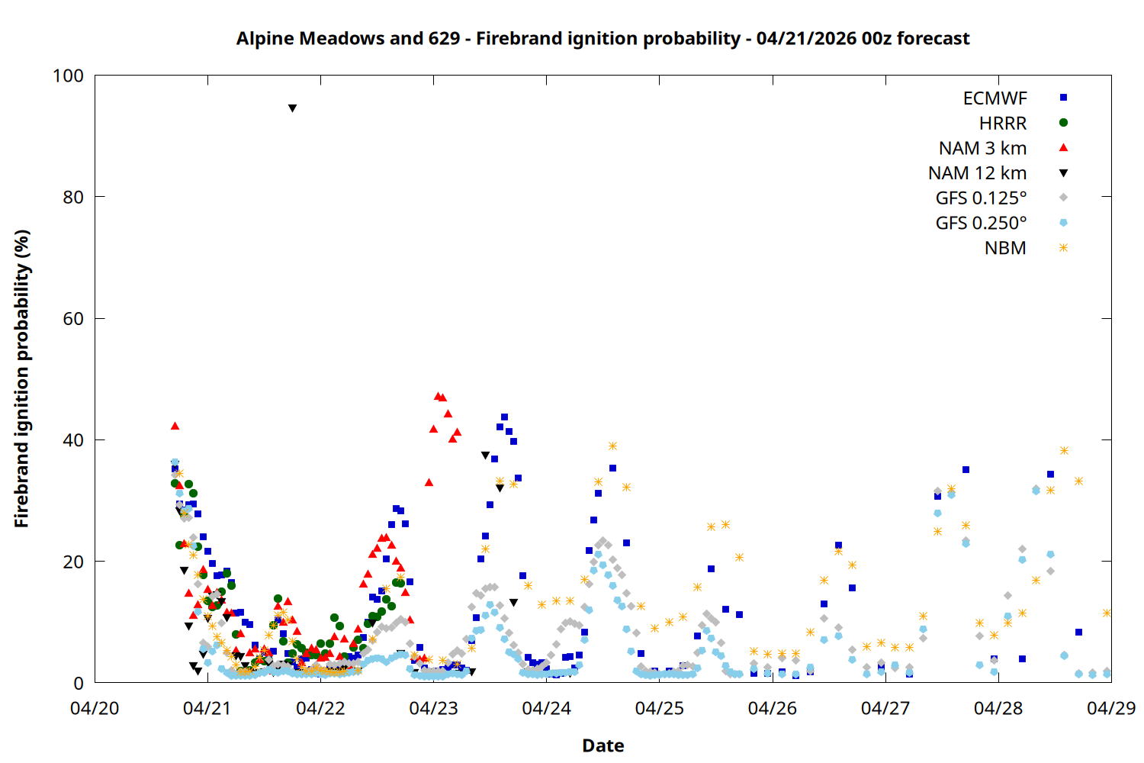Viewport: 1144px width, 763px height.
Task: Click the NBM orange asterisk legend marker
Action: (x=1063, y=248)
